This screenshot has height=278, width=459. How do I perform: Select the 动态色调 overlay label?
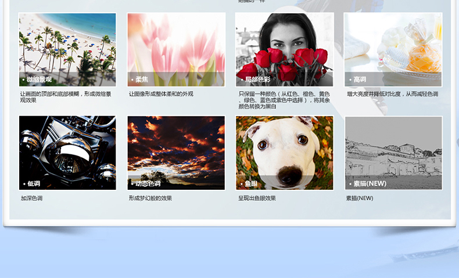tap(148, 183)
